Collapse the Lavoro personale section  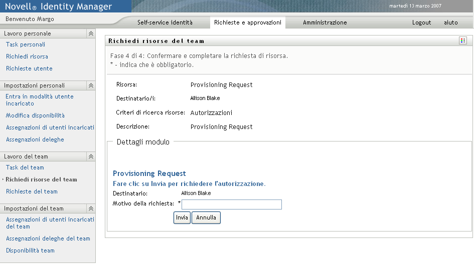[91, 33]
